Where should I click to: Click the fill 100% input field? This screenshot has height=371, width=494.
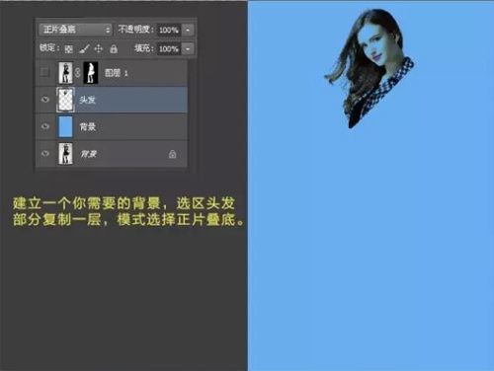pyautogui.click(x=169, y=49)
